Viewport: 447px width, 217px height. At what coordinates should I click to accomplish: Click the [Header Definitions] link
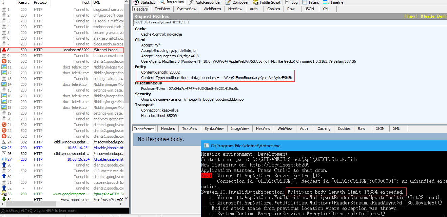click(x=434, y=16)
